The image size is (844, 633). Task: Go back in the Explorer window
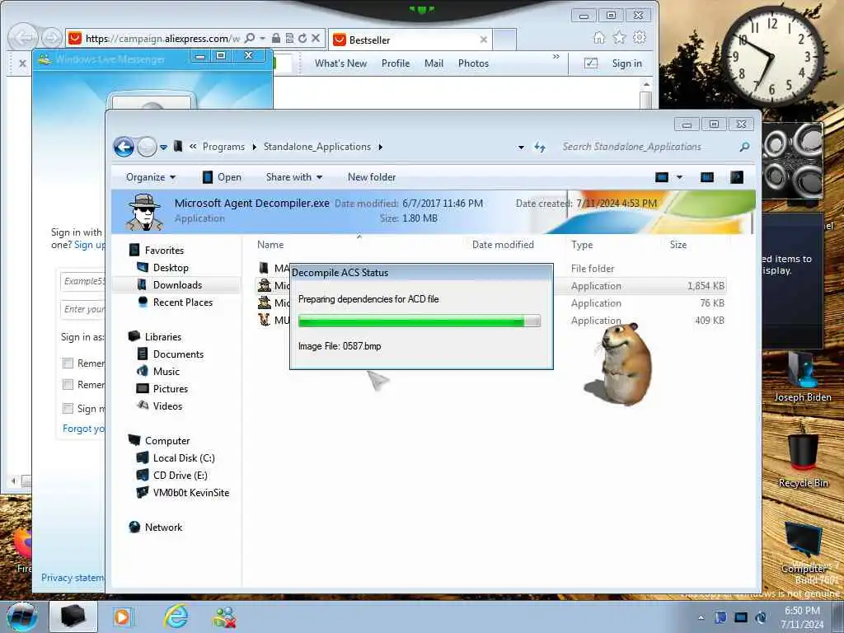coord(124,147)
